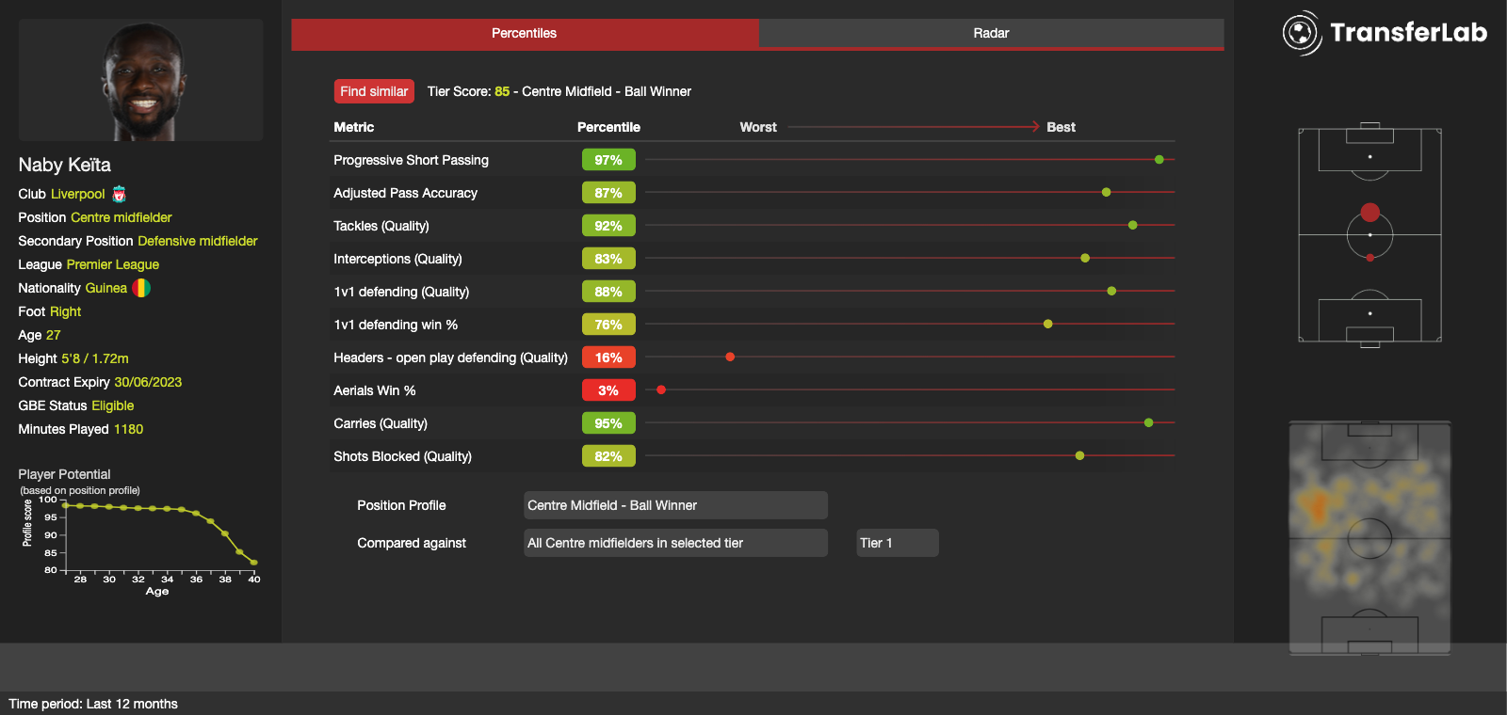Click the small red secondary position dot

tap(1369, 257)
